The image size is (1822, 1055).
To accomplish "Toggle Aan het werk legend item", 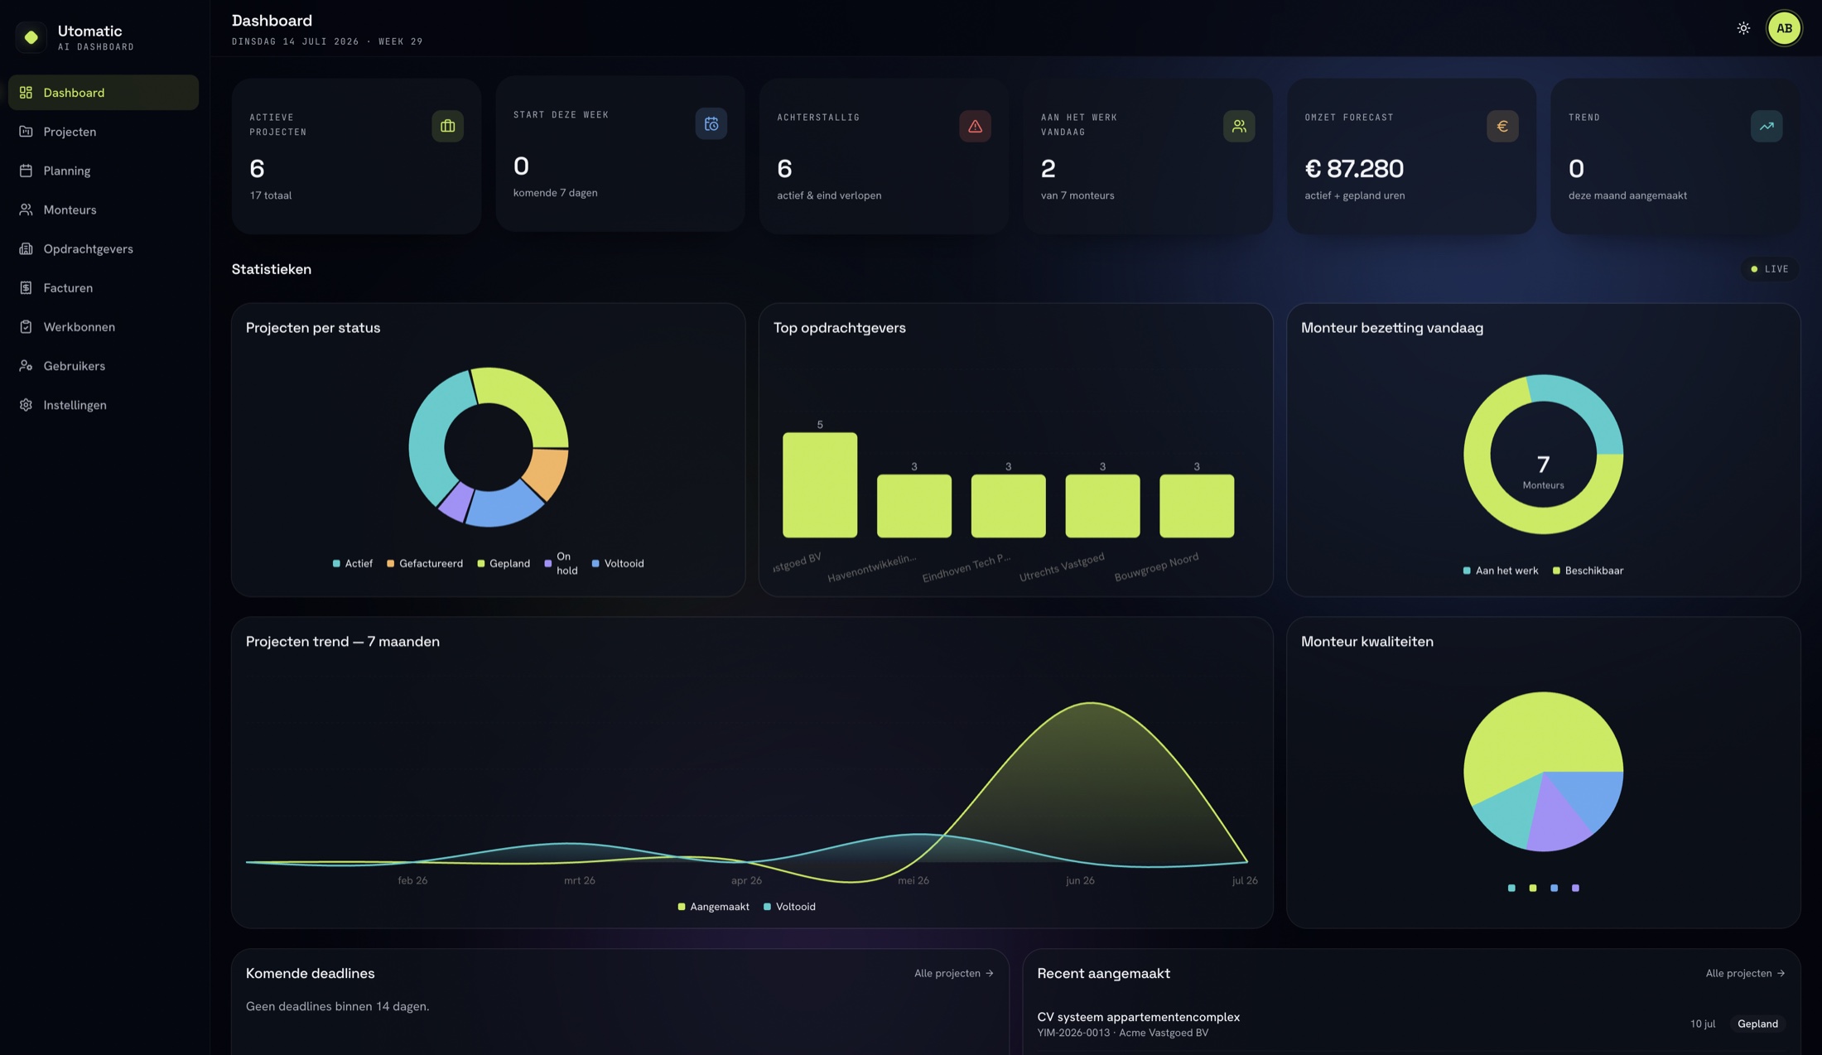I will pyautogui.click(x=1501, y=571).
